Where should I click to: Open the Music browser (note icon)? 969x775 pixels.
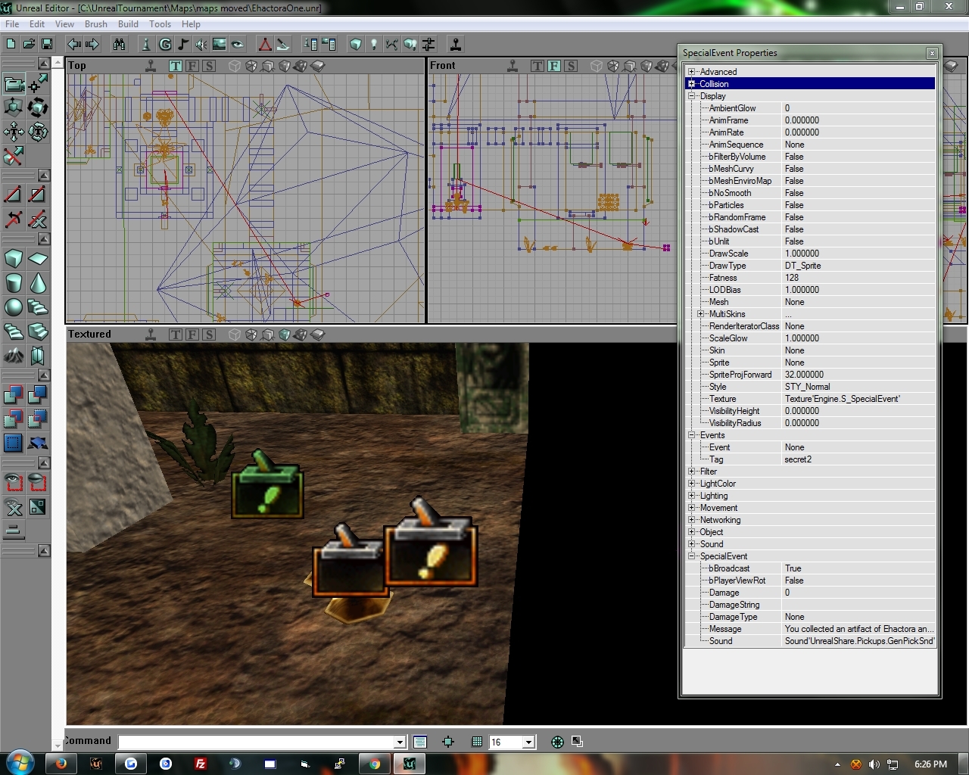pos(183,44)
